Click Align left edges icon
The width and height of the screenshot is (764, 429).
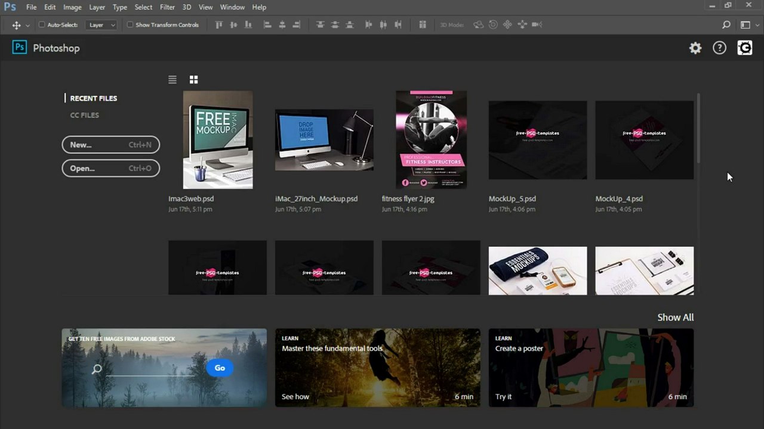pyautogui.click(x=267, y=25)
